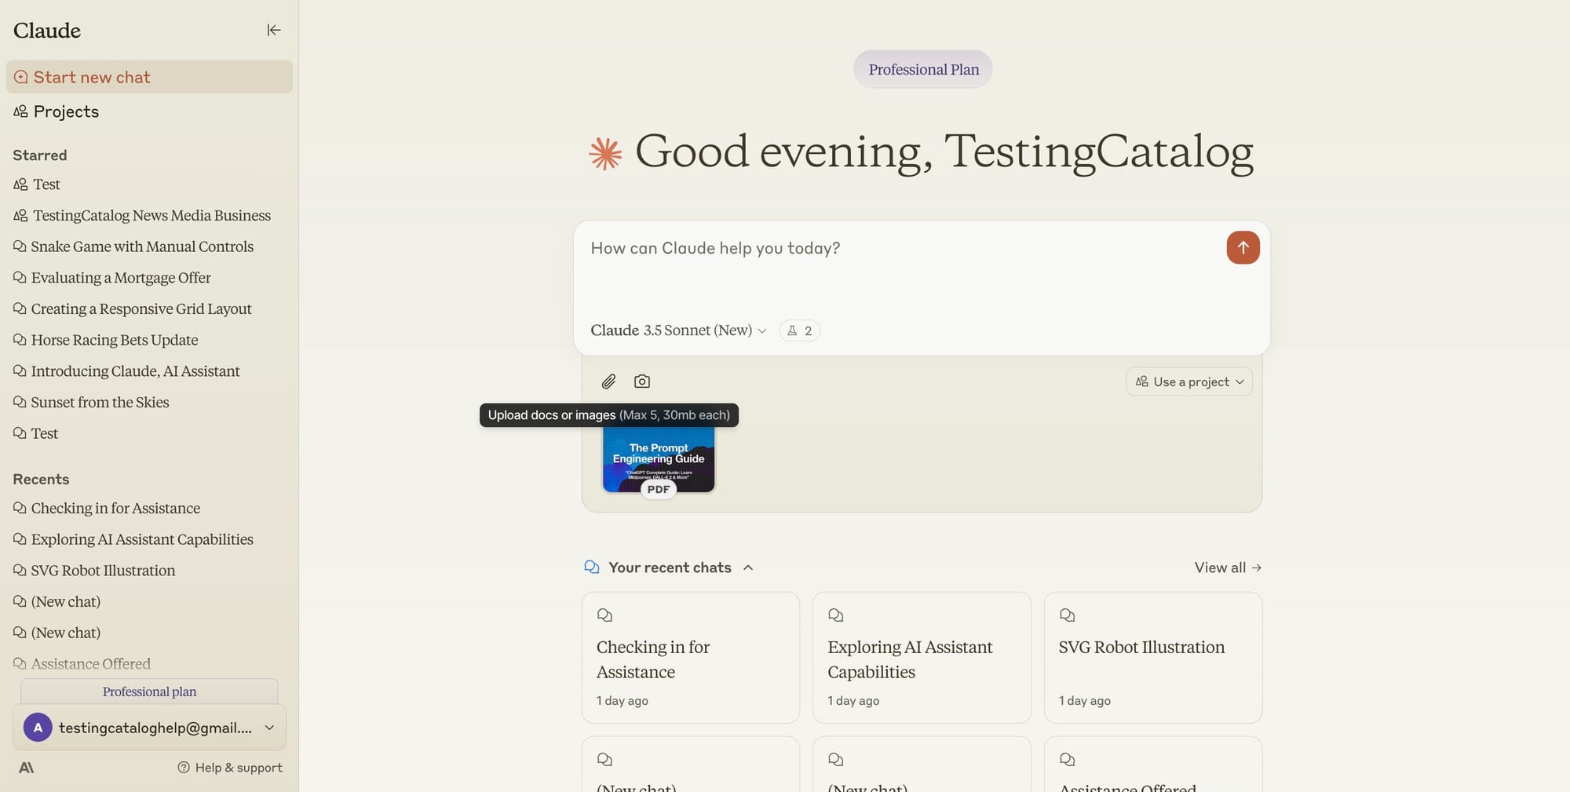Viewport: 1570px width, 792px height.
Task: Expand the Use a project dropdown
Action: 1188,381
